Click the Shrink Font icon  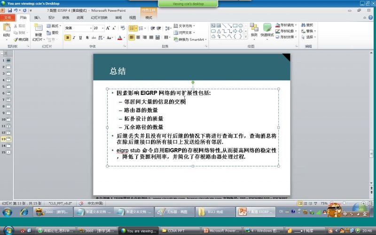(114, 28)
